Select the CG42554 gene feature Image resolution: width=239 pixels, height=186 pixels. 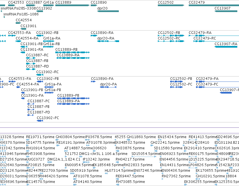[18, 23]
